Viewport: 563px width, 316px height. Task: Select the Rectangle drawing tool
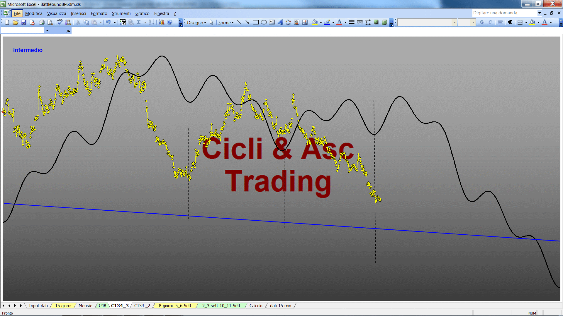pos(255,22)
